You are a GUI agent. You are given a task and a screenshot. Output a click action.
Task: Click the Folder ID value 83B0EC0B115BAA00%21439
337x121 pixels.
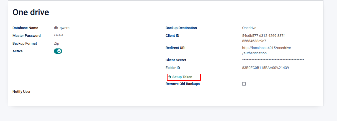[265, 68]
